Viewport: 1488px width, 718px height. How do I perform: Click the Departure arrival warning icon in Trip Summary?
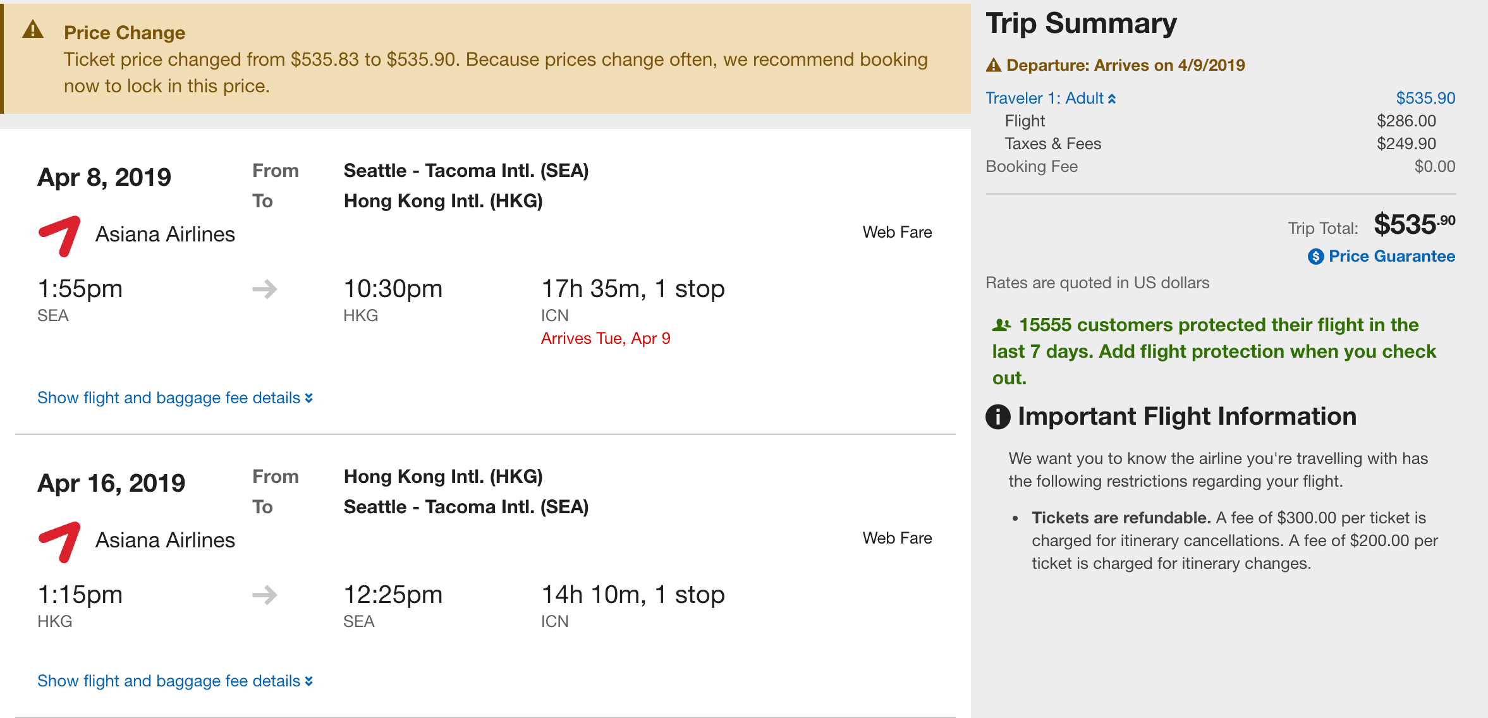[x=994, y=65]
